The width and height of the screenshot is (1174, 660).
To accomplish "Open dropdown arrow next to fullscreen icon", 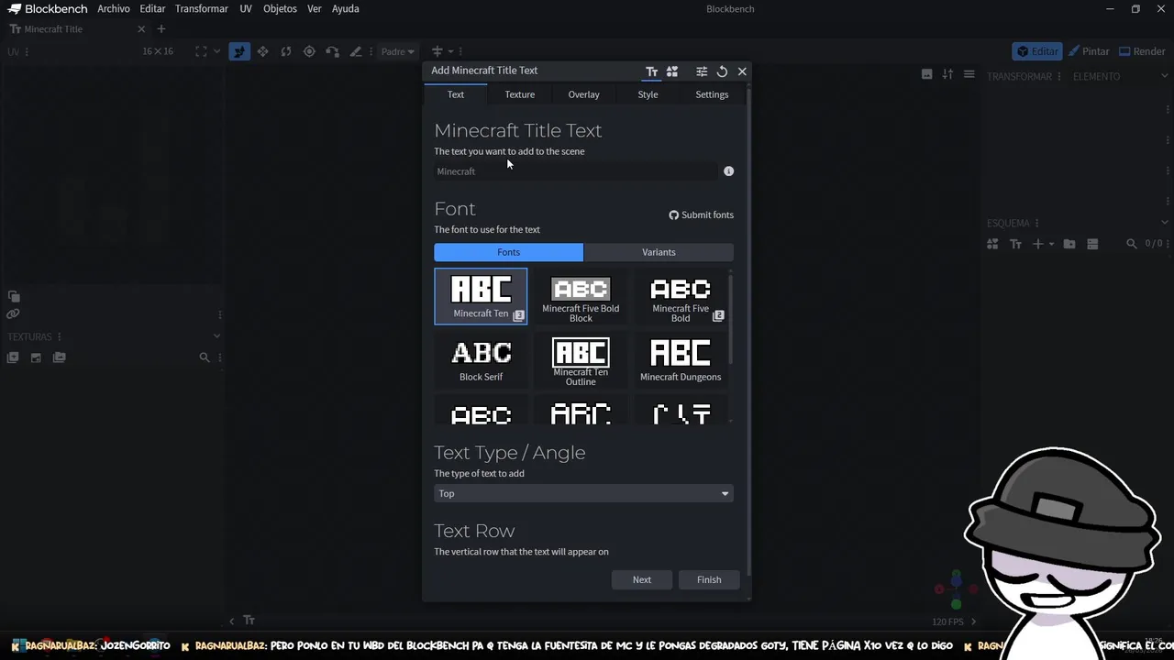I will pos(217,51).
